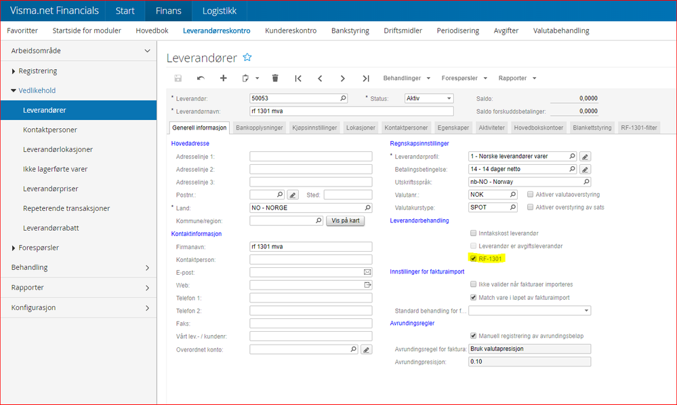The image size is (677, 405).
Task: Click the Adresselinje 1 input field
Action: (x=310, y=156)
